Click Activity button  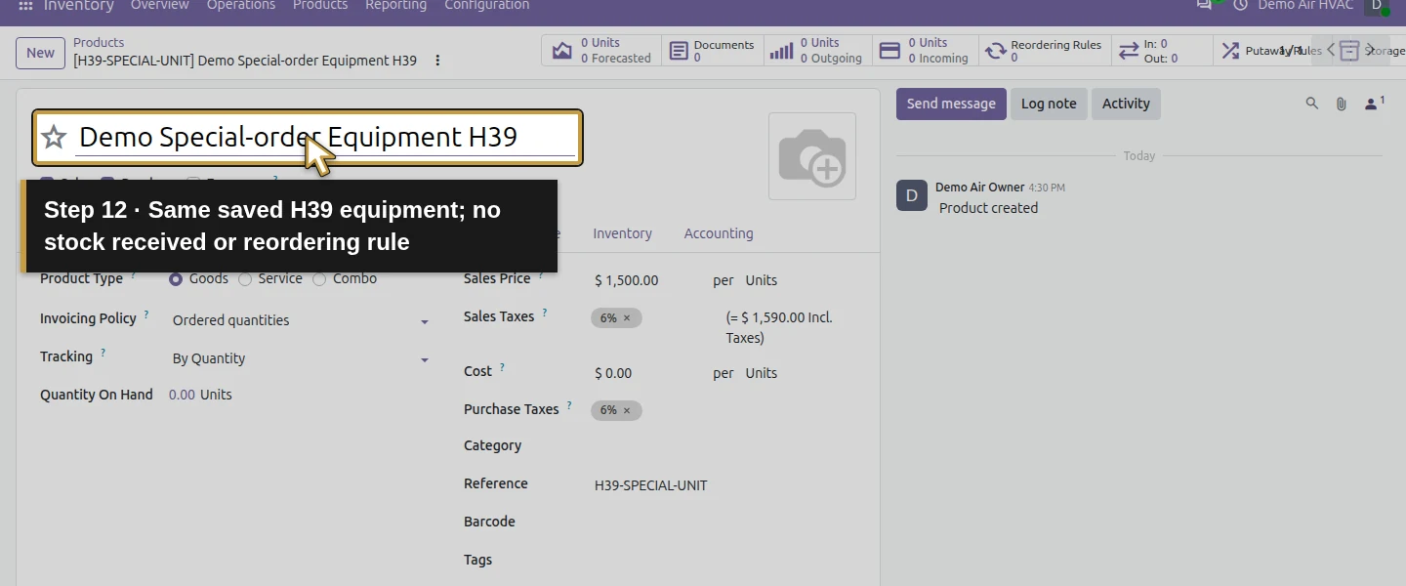point(1126,104)
